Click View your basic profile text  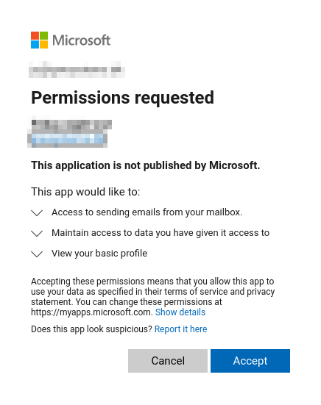click(99, 254)
